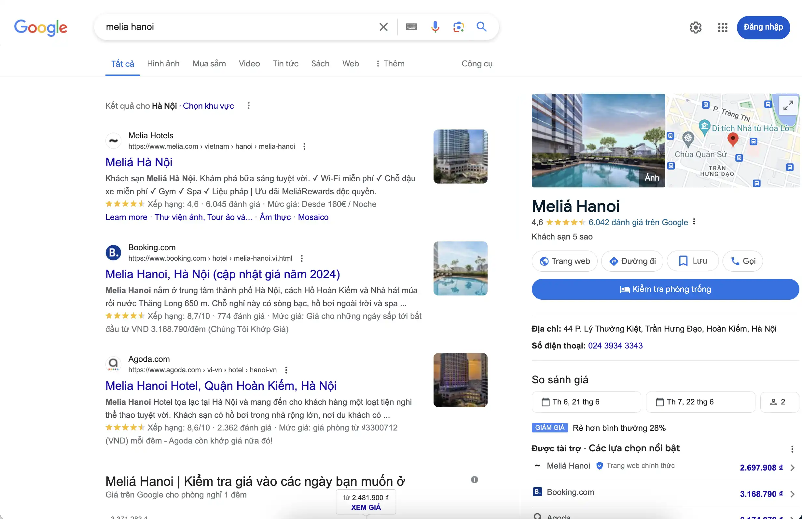802x519 pixels.
Task: Go to the Video tab
Action: coord(249,64)
